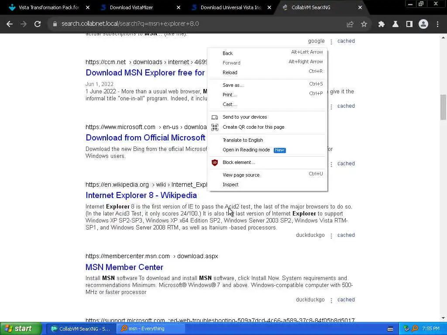Click the 7:55 PM taskbar clock

(431, 329)
